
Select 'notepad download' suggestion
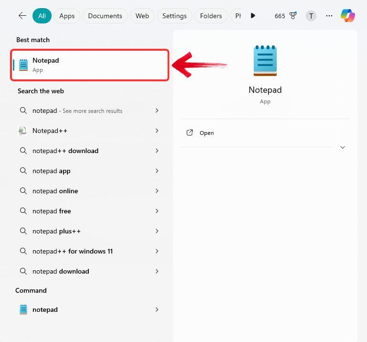pos(90,272)
